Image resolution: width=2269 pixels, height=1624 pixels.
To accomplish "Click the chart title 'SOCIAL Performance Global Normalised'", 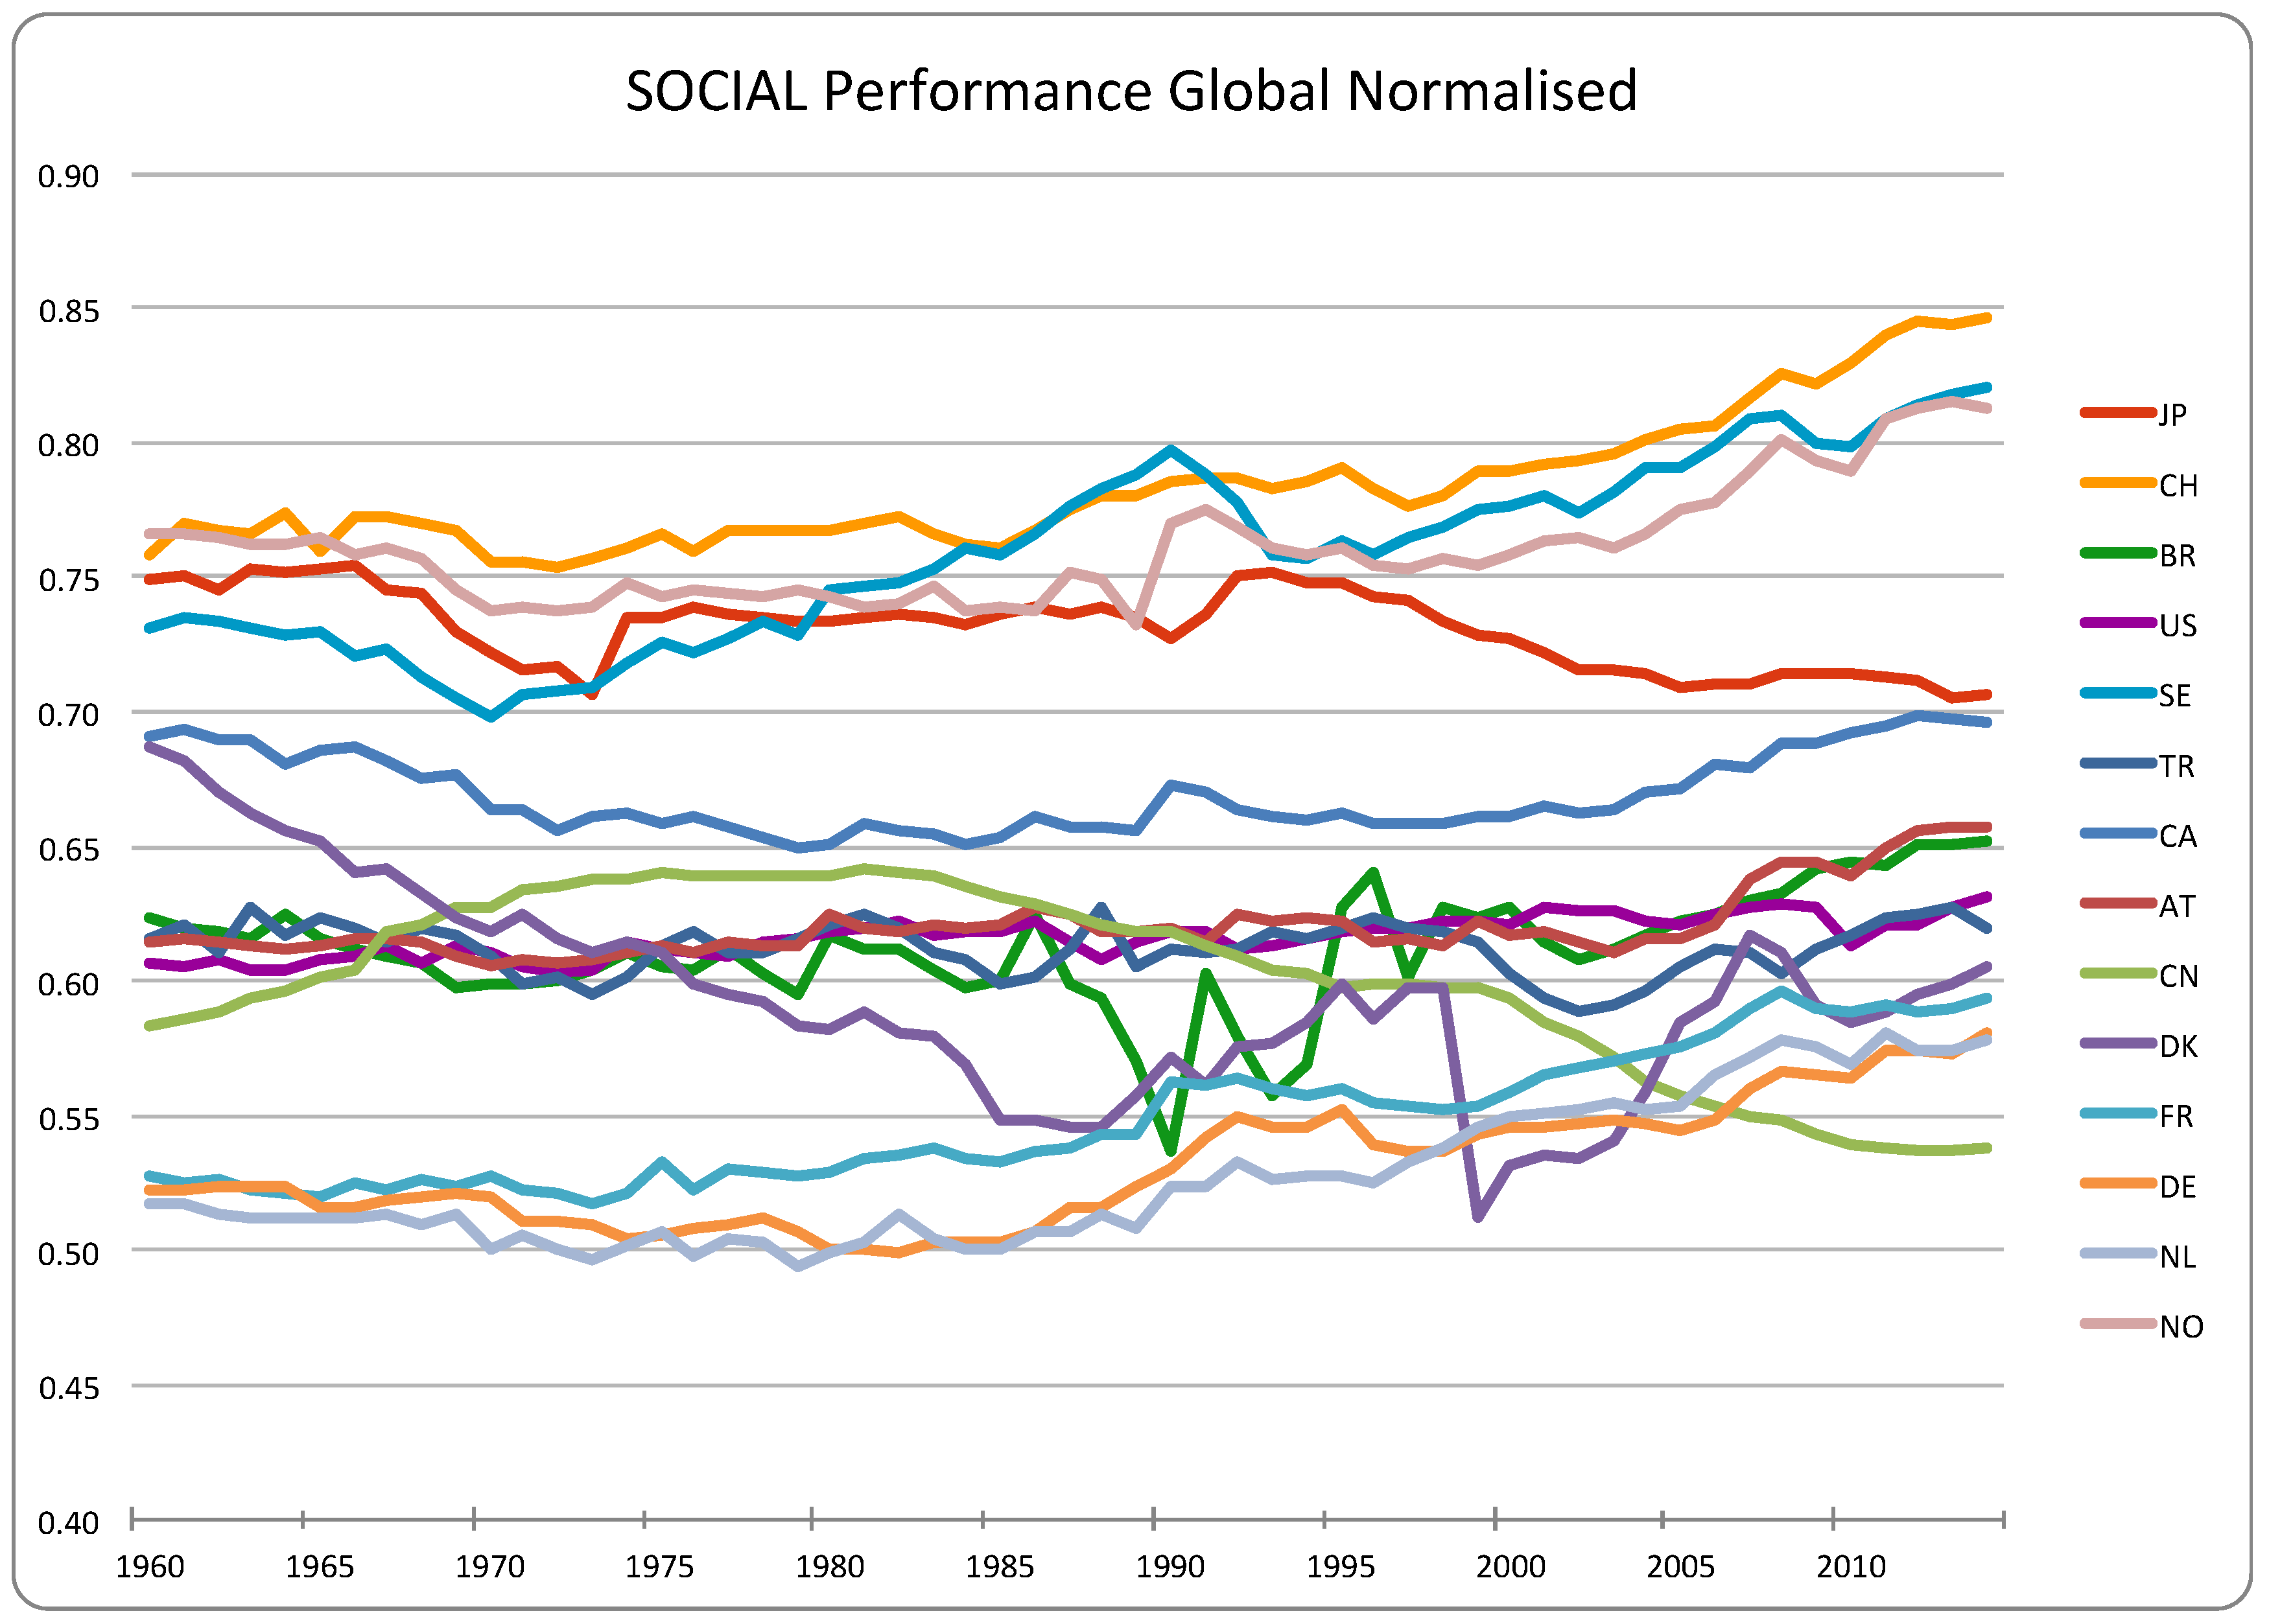I will [1131, 91].
